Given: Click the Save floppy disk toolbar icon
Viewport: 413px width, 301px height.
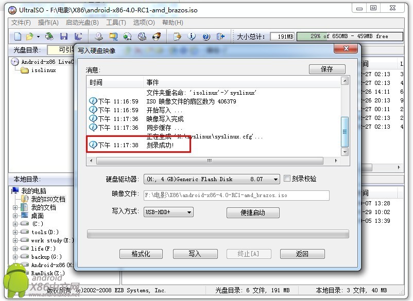Looking at the screenshot, I should [64, 37].
